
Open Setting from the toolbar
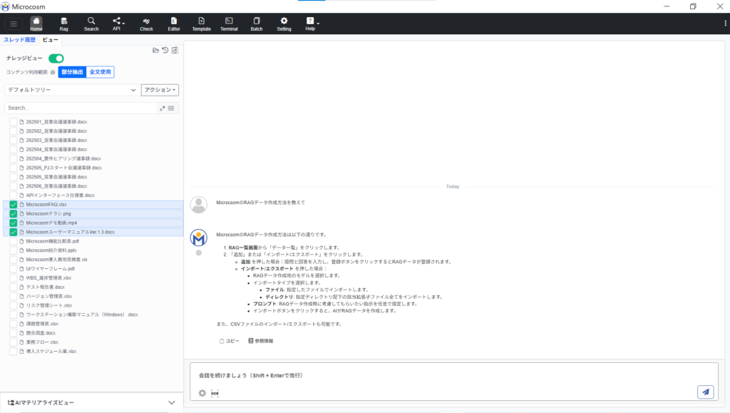284,24
